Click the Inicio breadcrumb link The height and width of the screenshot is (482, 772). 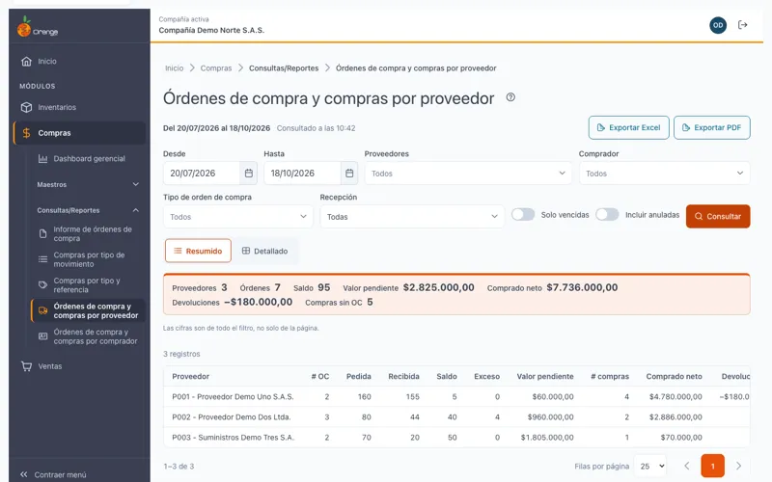(x=174, y=68)
